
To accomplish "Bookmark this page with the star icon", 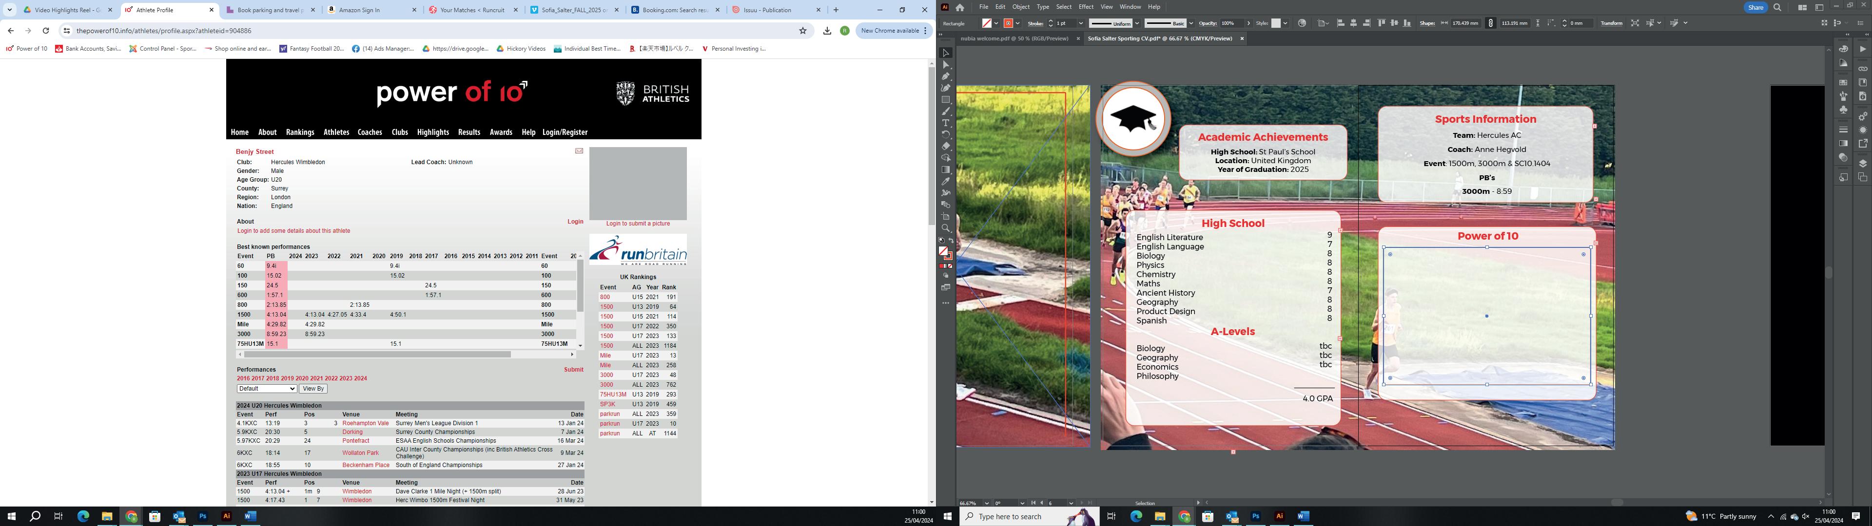I will point(803,31).
